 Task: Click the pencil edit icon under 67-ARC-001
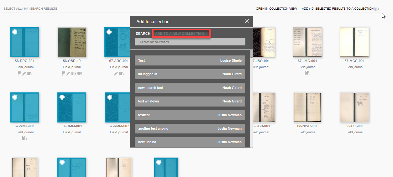116,74
